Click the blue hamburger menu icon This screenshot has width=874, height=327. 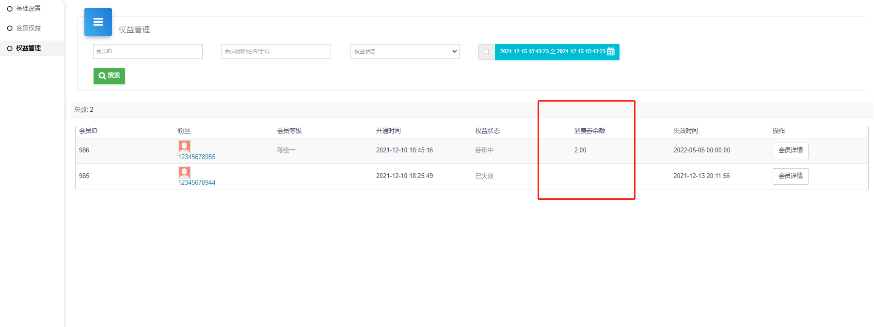click(x=98, y=22)
